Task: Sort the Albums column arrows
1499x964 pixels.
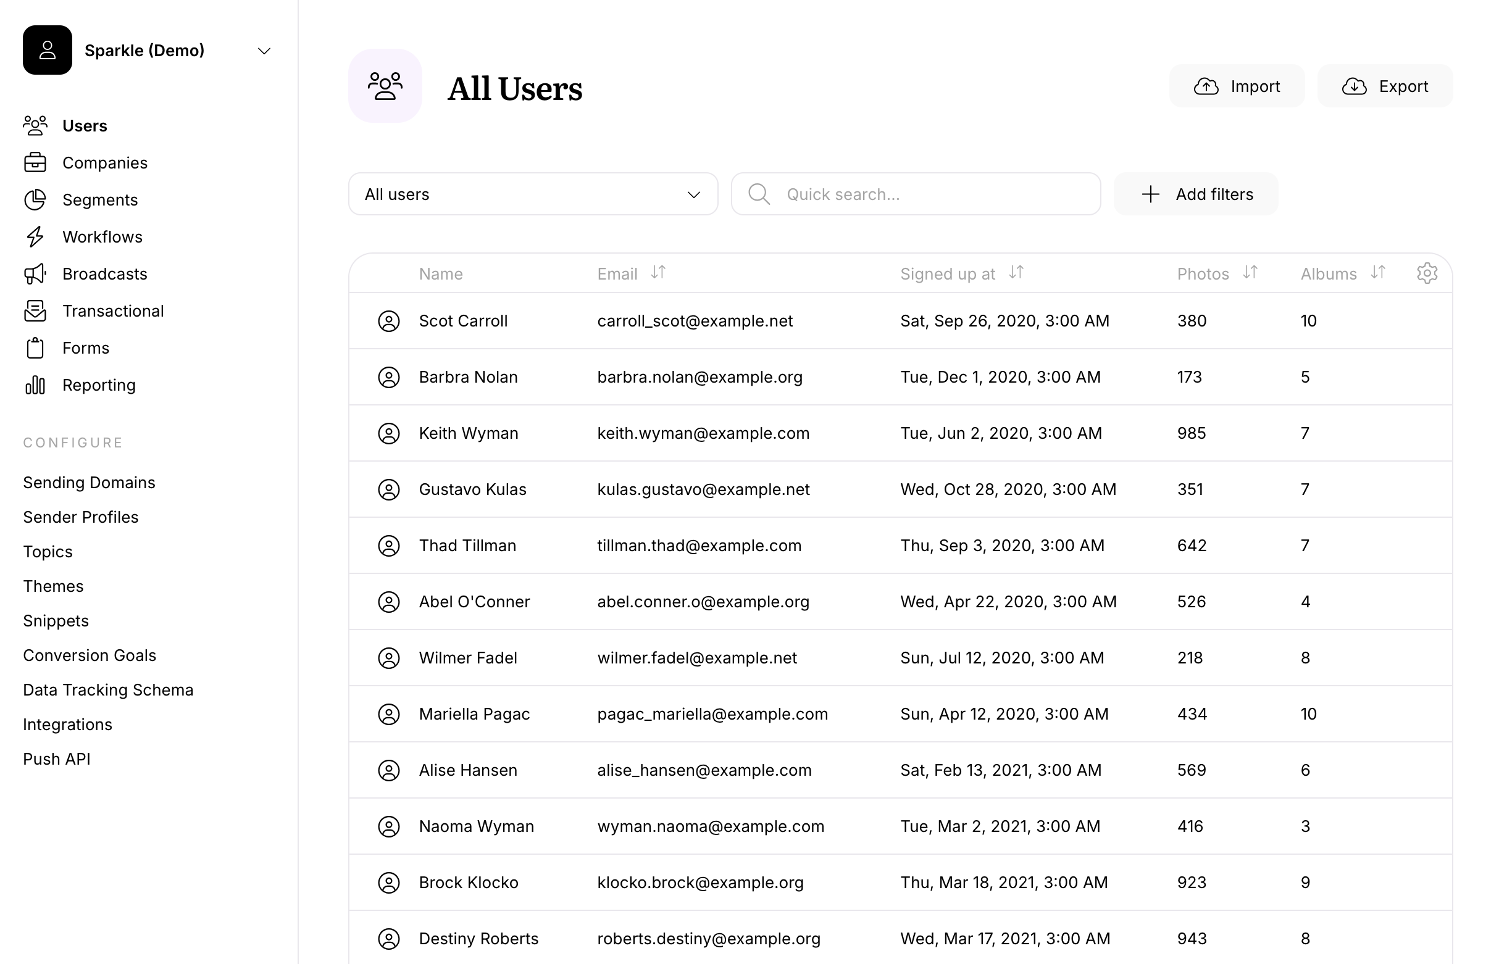Action: (x=1377, y=272)
